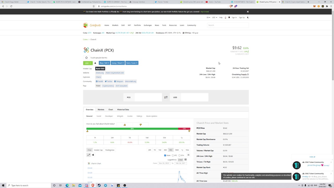Switch to the Historical Data tab
The height and width of the screenshot is (188, 334).
tap(123, 110)
